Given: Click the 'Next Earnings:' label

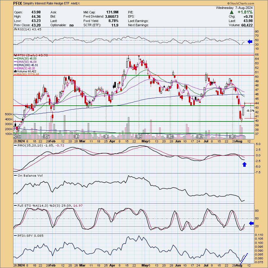Looking at the screenshot, I should click(x=138, y=25).
